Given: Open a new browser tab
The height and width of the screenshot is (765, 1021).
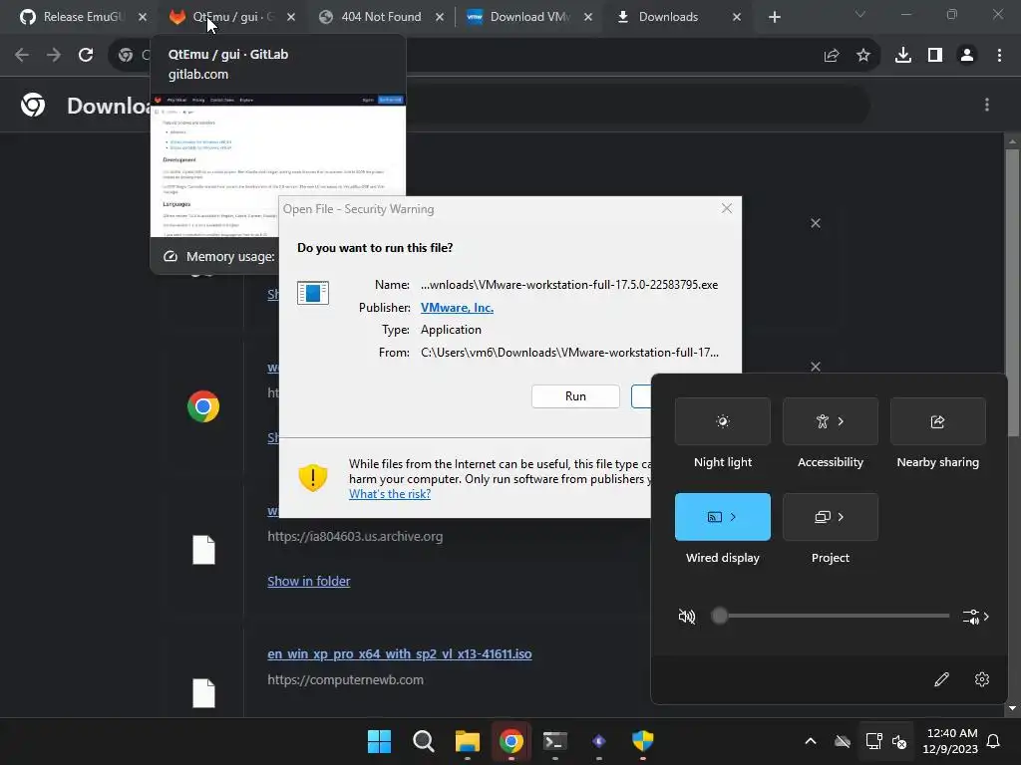Looking at the screenshot, I should (x=774, y=17).
